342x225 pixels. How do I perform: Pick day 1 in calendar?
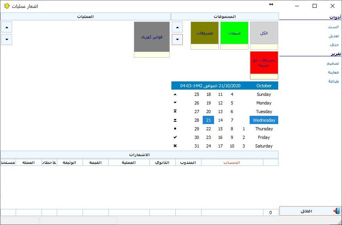[244, 129]
